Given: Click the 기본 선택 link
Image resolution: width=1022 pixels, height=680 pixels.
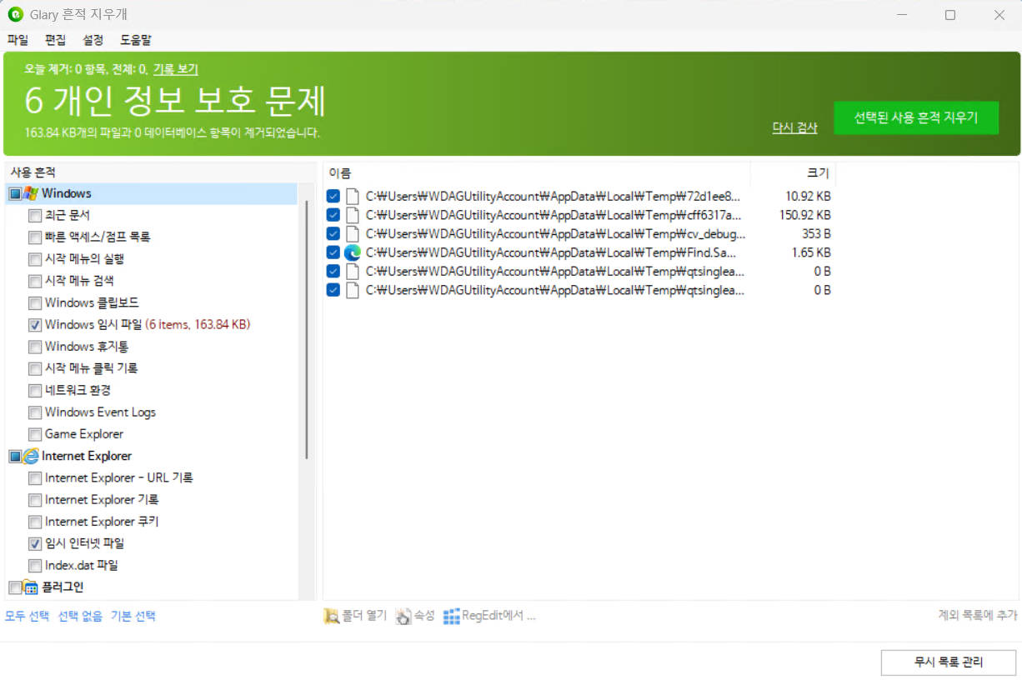Looking at the screenshot, I should point(133,616).
